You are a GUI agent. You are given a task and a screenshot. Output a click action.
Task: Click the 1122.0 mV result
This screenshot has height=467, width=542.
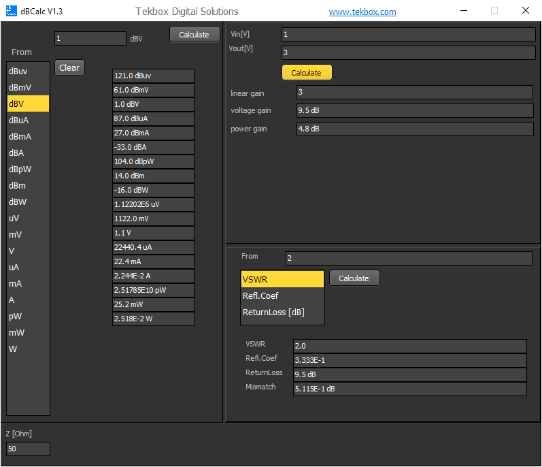pyautogui.click(x=153, y=219)
